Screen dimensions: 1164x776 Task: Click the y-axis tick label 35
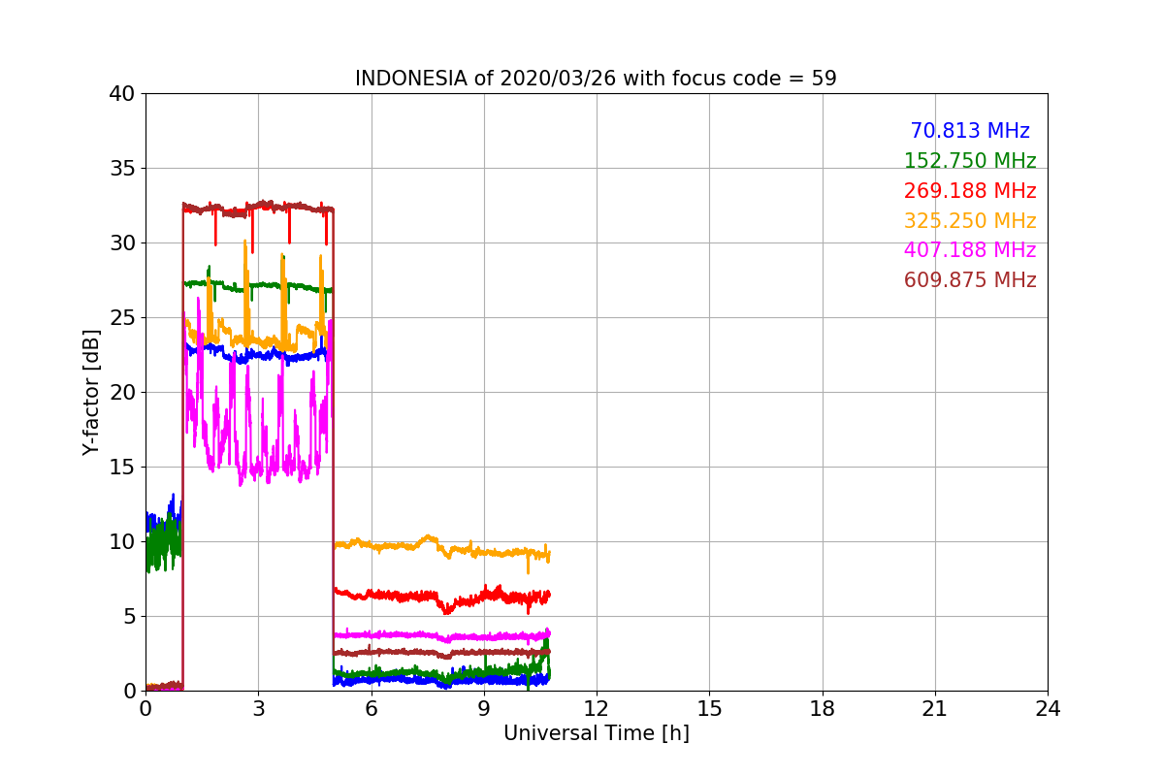[x=122, y=169]
